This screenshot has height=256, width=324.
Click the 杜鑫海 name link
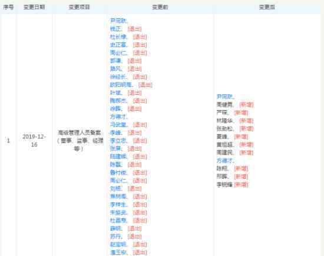tap(118, 221)
